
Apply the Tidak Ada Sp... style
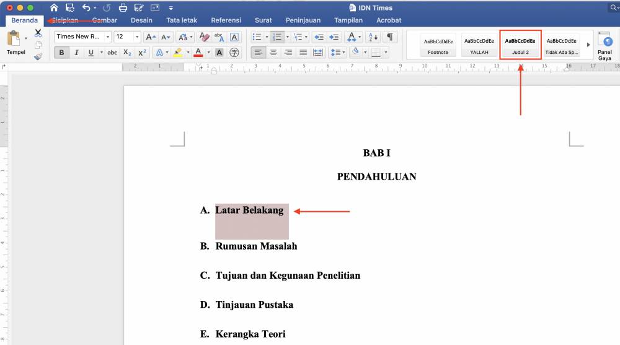pyautogui.click(x=562, y=45)
